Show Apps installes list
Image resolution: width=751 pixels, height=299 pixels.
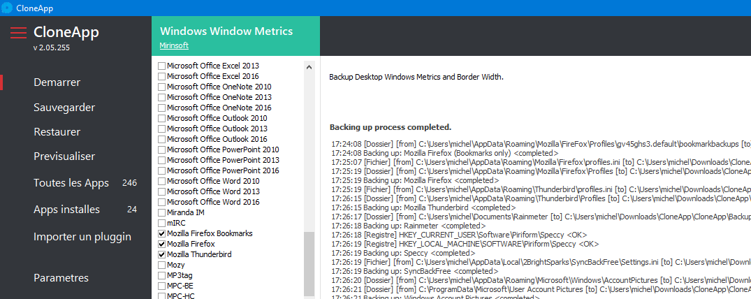click(x=66, y=210)
